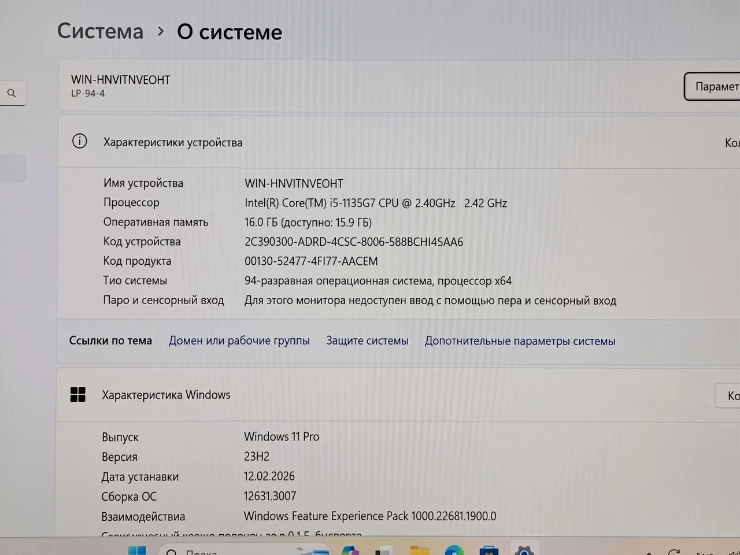Click the Windows Feature Experience Pack value

click(370, 516)
